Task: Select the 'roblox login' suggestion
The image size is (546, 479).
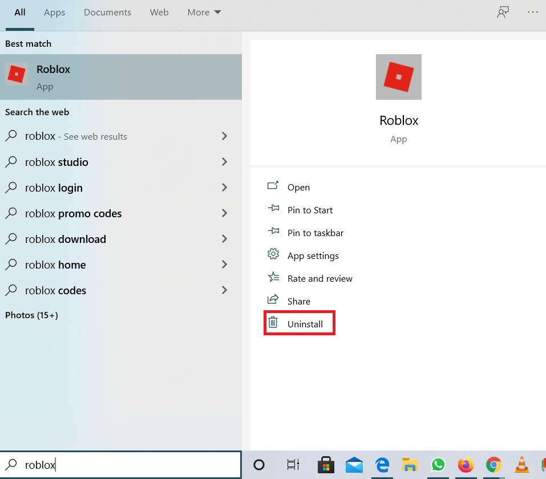Action: pos(121,188)
